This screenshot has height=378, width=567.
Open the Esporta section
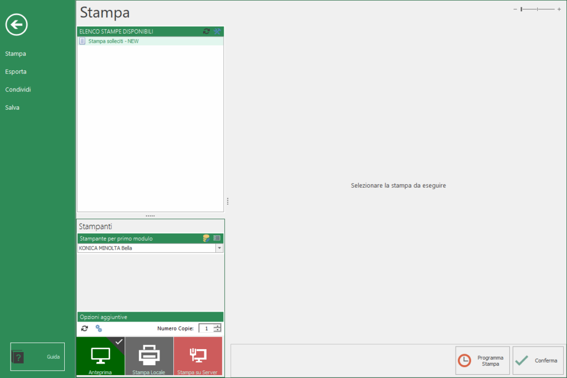pyautogui.click(x=16, y=71)
